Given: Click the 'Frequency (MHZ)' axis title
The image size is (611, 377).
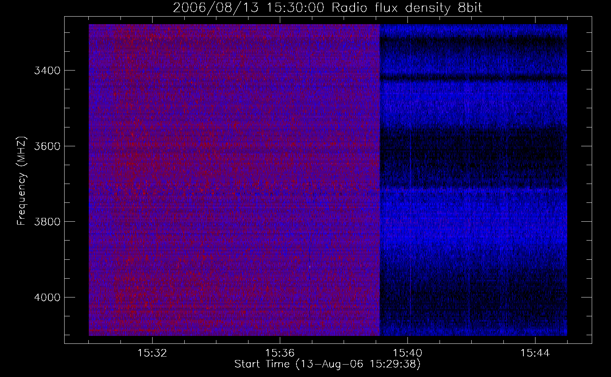Looking at the screenshot, I should click(22, 181).
